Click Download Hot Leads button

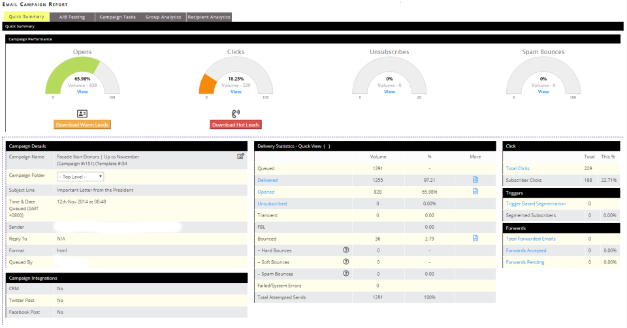[236, 125]
